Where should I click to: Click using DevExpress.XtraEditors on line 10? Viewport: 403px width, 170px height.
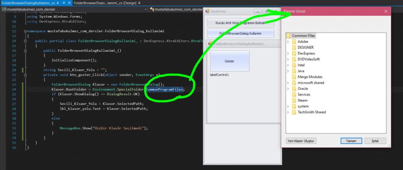pos(57,22)
